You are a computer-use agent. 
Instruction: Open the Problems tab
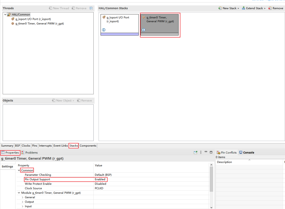[x=30, y=152]
